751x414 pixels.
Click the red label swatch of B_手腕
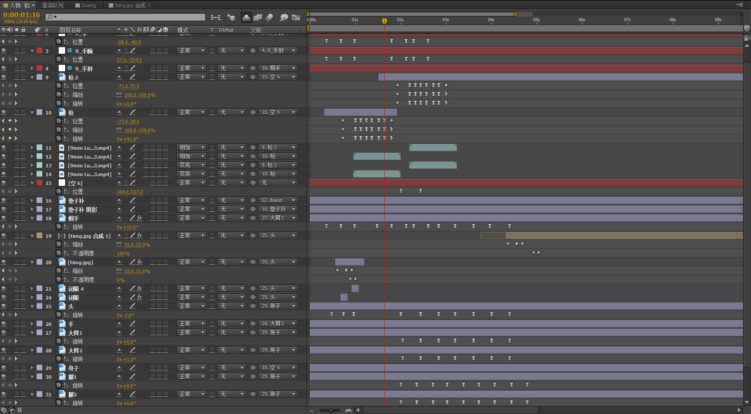pos(39,51)
